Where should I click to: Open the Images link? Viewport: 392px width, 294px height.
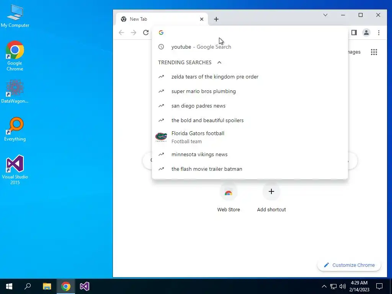click(354, 52)
